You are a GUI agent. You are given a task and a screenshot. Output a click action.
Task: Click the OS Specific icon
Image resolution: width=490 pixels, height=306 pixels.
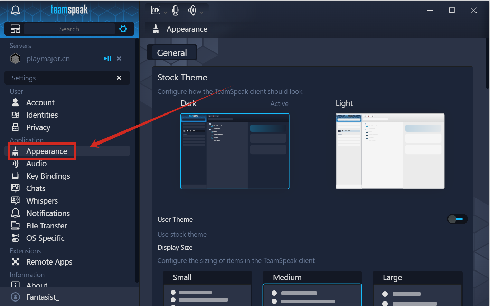15,238
